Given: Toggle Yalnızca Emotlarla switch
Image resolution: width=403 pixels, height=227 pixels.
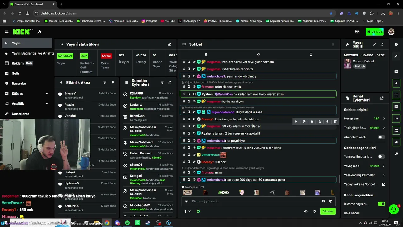Looking at the screenshot, I should click(381, 157).
